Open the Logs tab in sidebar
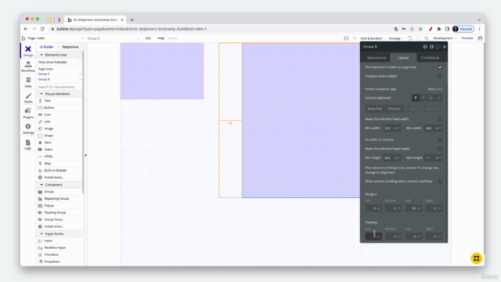 [28, 144]
